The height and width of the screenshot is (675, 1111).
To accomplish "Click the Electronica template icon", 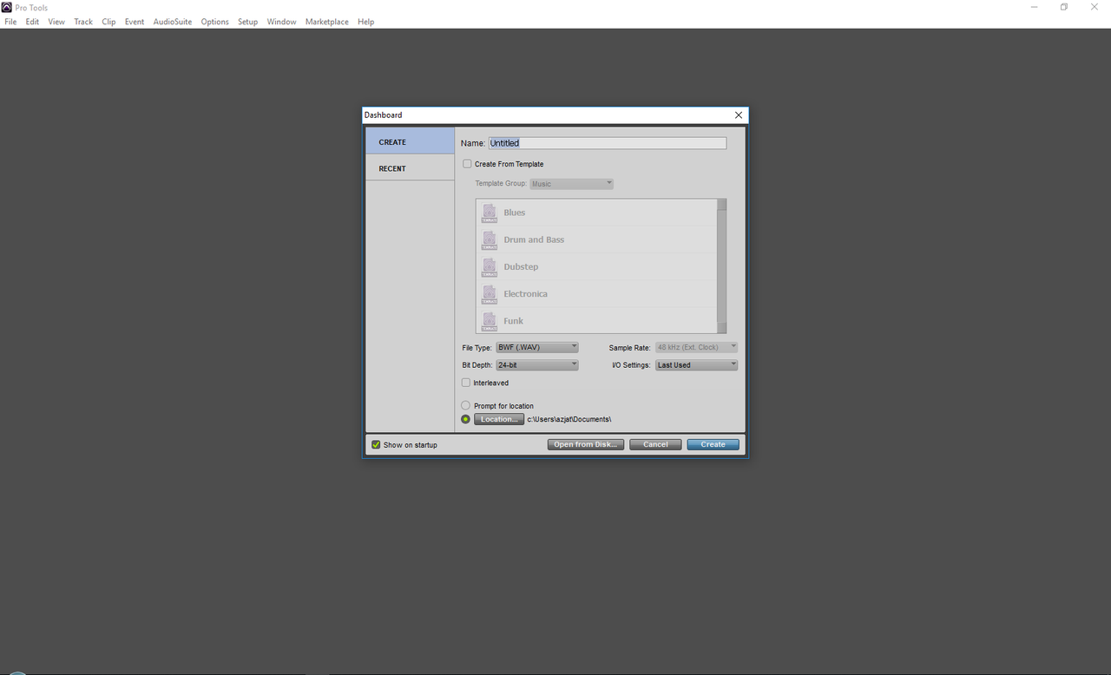I will pos(490,293).
